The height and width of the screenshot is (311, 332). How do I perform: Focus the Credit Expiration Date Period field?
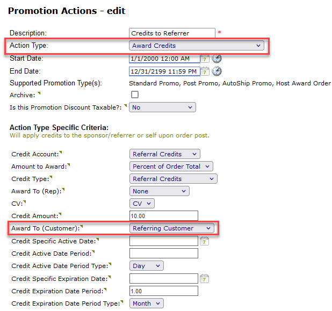click(x=164, y=291)
